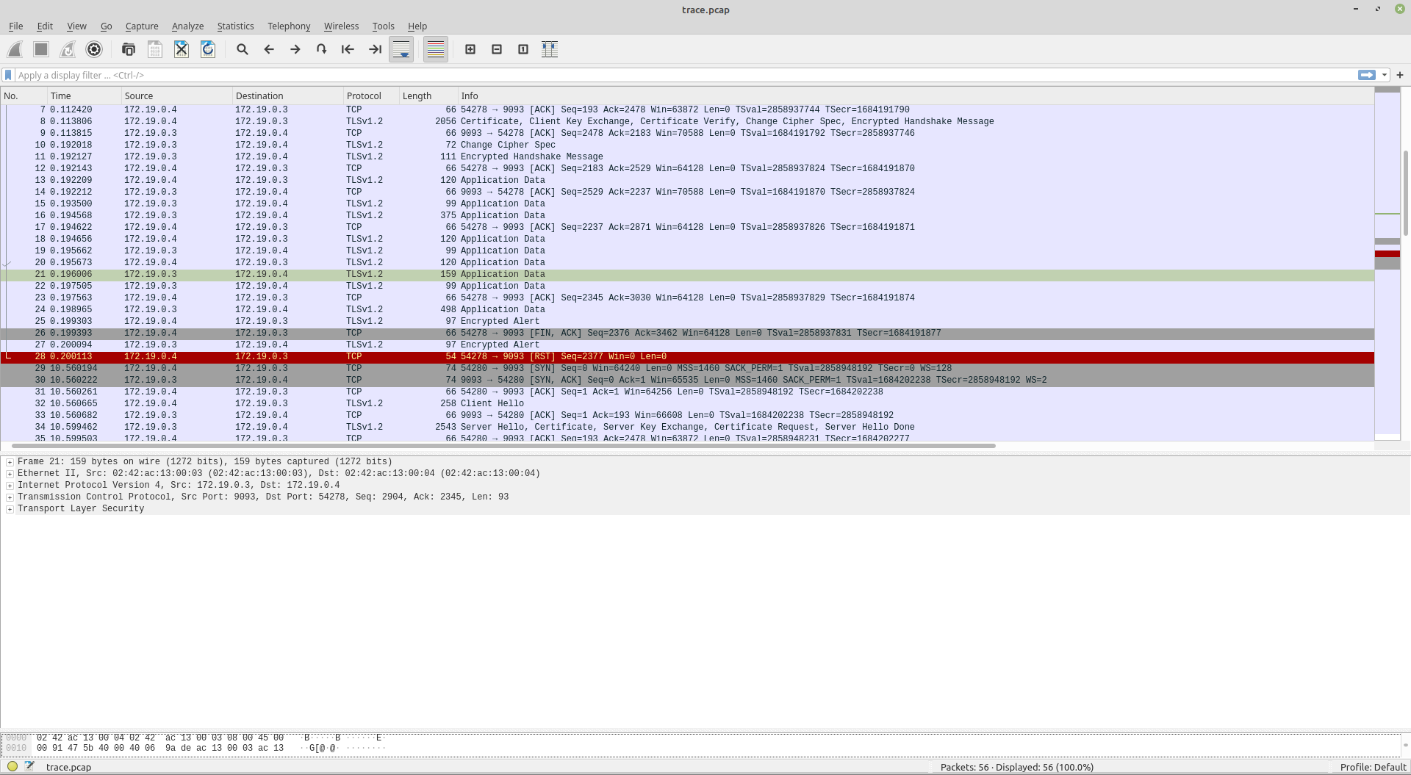
Task: Open the capture options gear icon
Action: tap(94, 49)
